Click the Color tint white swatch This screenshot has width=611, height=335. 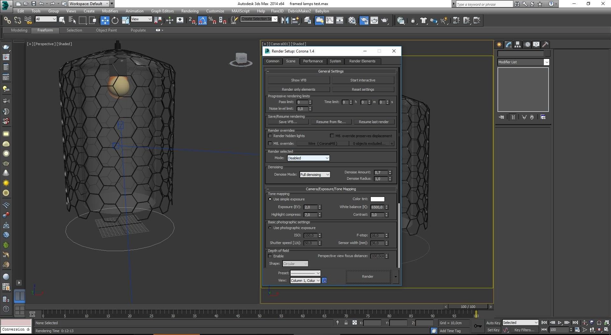[x=377, y=199]
